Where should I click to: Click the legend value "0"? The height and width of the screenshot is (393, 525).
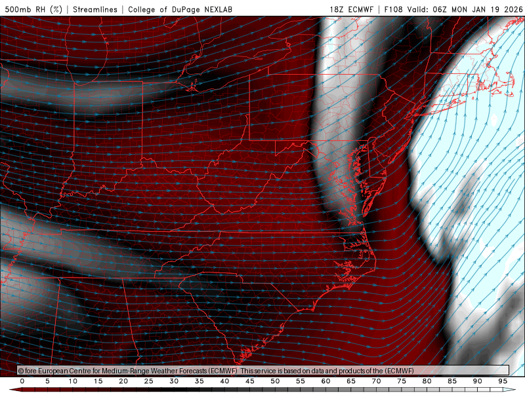(22, 381)
